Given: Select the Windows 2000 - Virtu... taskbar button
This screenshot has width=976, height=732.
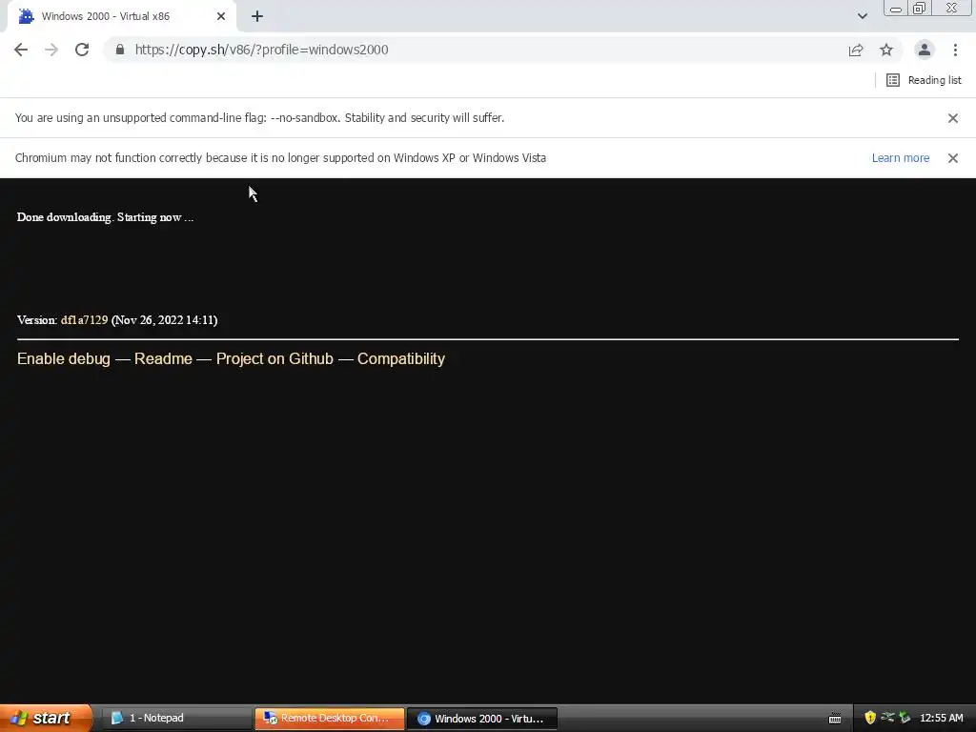Looking at the screenshot, I should tap(481, 719).
